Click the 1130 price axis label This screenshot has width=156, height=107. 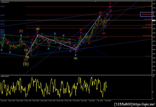coord(154,4)
